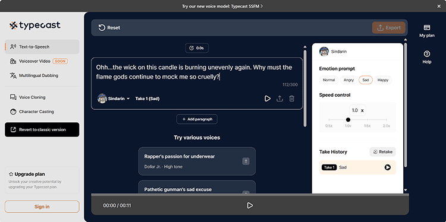
Task: Close the top announcement banner
Action: pyautogui.click(x=439, y=6)
